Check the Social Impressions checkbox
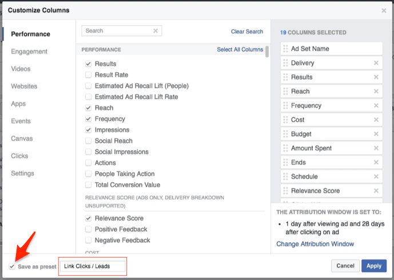The width and height of the screenshot is (394, 280). point(88,152)
